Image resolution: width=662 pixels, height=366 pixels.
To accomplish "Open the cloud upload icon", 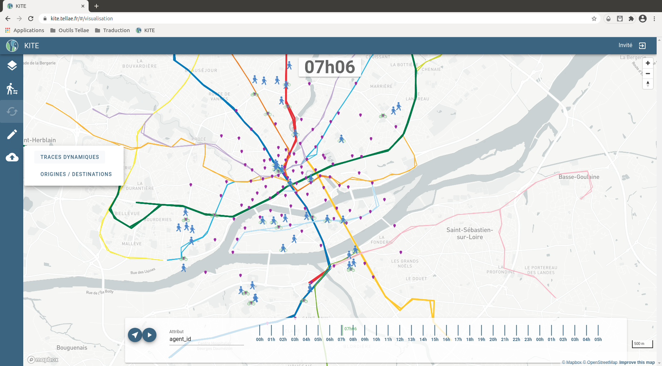I will tap(12, 157).
